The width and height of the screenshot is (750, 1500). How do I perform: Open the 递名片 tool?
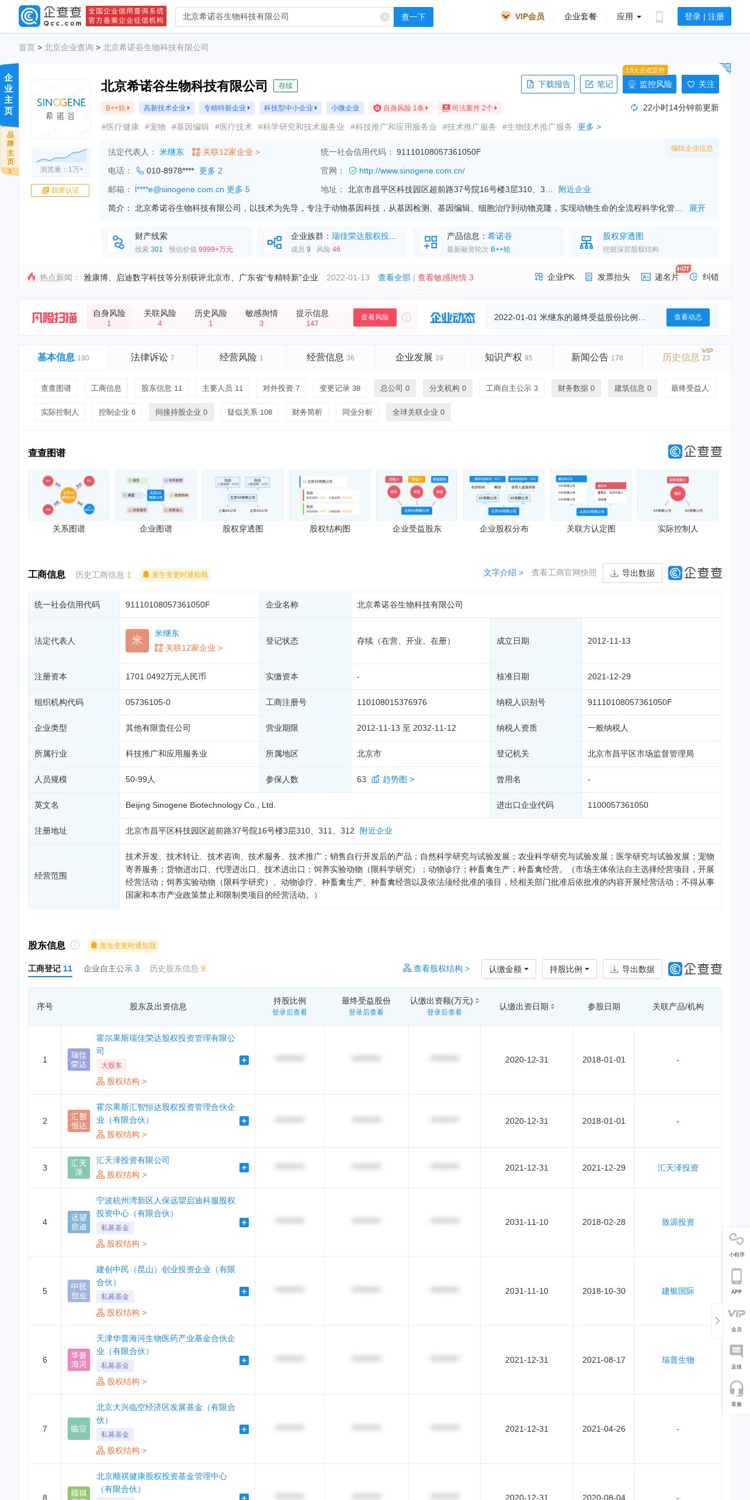pos(660,277)
